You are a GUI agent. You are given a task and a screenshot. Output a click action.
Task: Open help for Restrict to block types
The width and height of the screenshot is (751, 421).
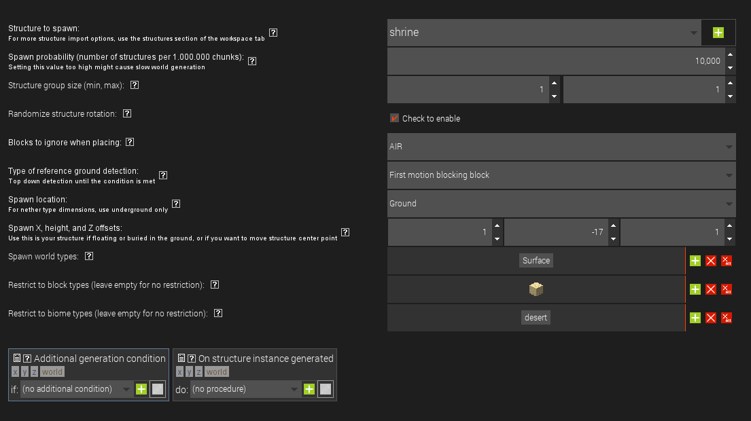tap(215, 285)
